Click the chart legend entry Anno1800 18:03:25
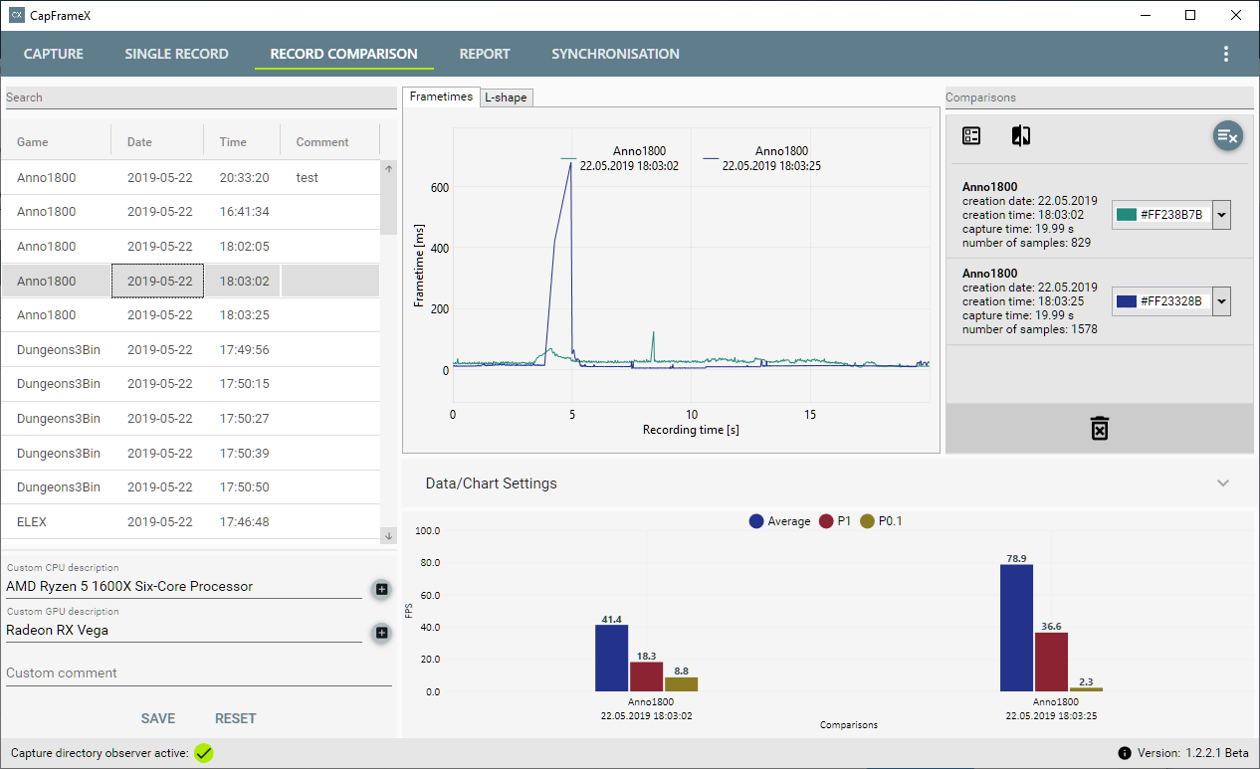The height and width of the screenshot is (769, 1260). pos(762,158)
